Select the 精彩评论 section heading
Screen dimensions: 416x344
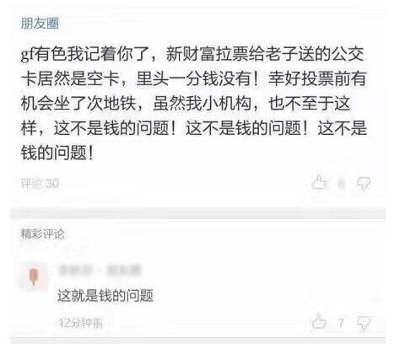[x=43, y=234]
